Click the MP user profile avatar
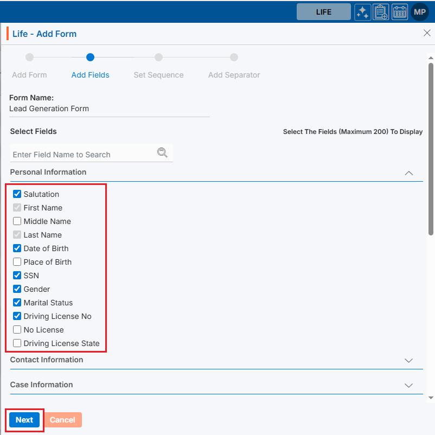 tap(420, 12)
